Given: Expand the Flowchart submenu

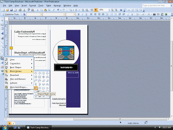Looking at the screenshot, I should [19, 75].
